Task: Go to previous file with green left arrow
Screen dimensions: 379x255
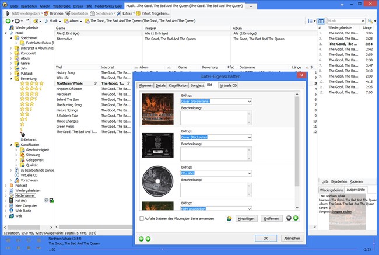Action: 141,239
